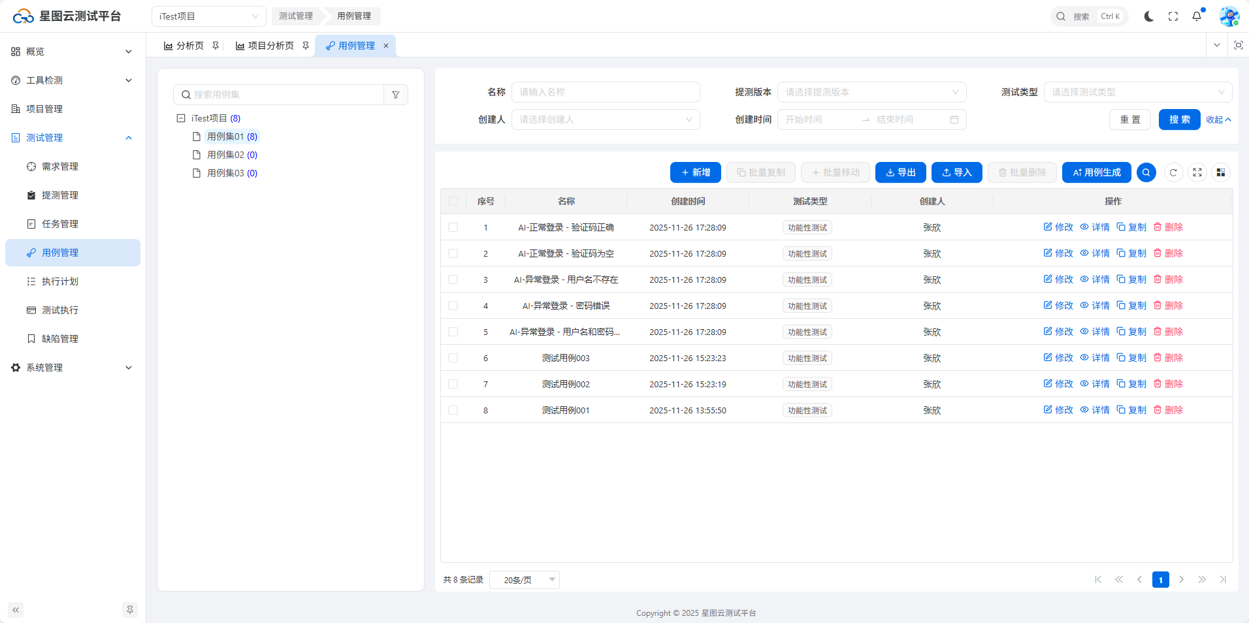This screenshot has height=623, width=1249.
Task: Refresh the test case table
Action: [1173, 172]
